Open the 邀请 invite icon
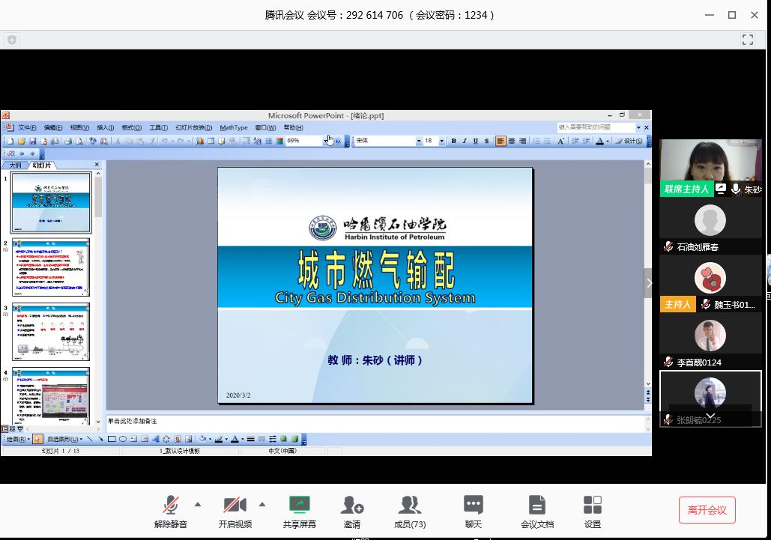Viewport: 771px width, 540px height. click(352, 511)
